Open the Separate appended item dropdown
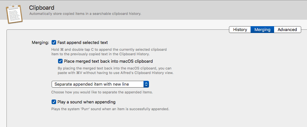 pyautogui.click(x=100, y=84)
